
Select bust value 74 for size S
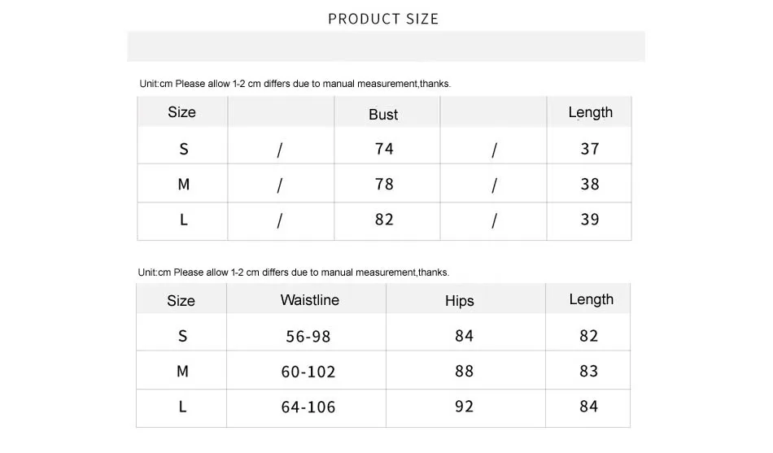click(x=384, y=148)
